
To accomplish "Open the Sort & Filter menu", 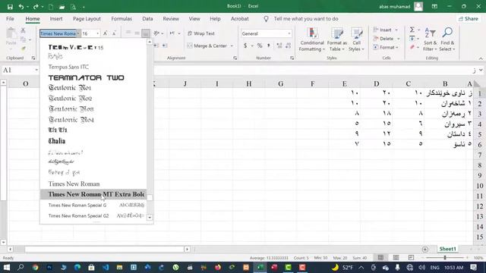I will pyautogui.click(x=430, y=39).
